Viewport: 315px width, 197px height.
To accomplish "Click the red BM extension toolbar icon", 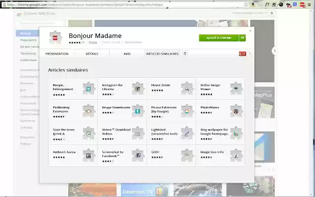I will [302, 4].
